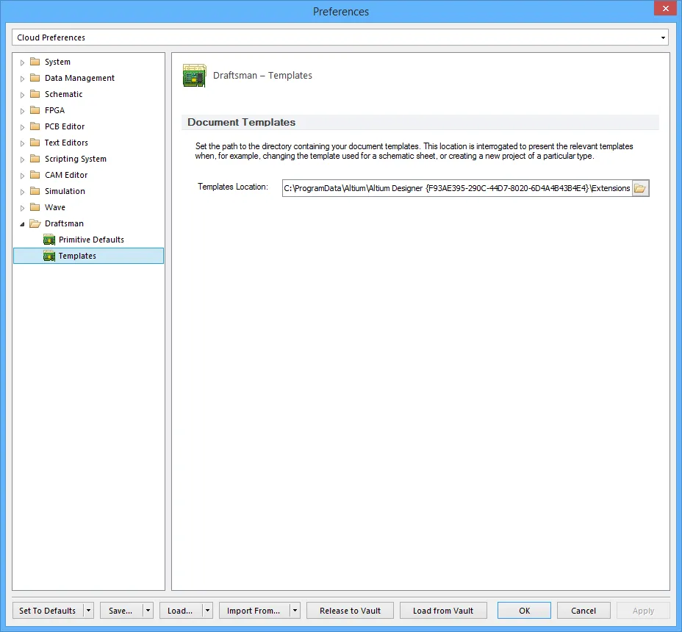This screenshot has width=682, height=632.
Task: Select the Draftsman tree label
Action: click(x=64, y=223)
